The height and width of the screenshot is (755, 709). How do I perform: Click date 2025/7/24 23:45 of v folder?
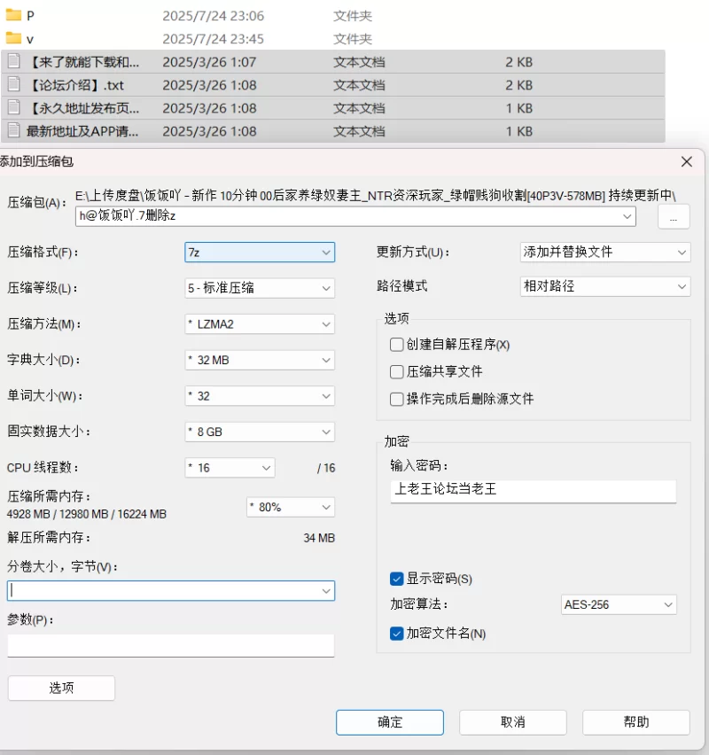click(x=214, y=39)
